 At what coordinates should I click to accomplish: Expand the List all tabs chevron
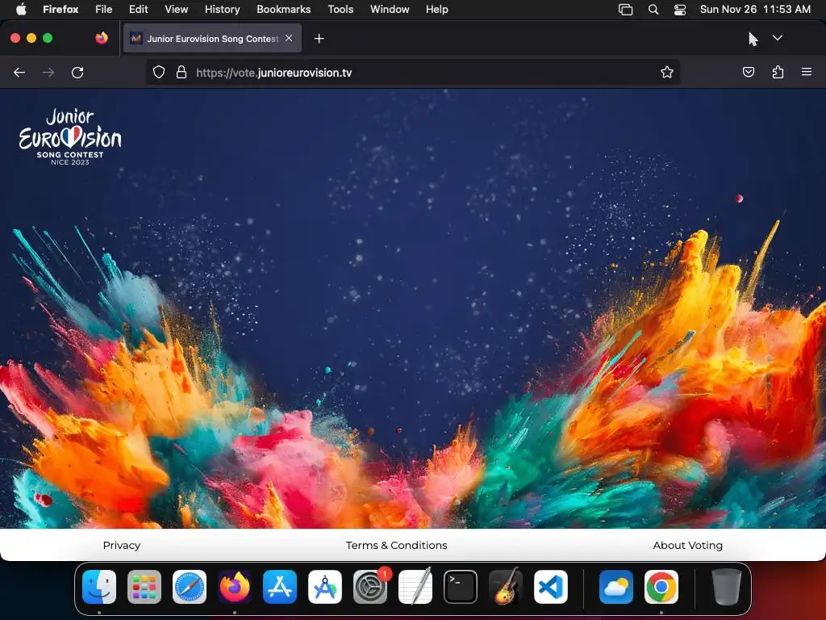pos(778,38)
